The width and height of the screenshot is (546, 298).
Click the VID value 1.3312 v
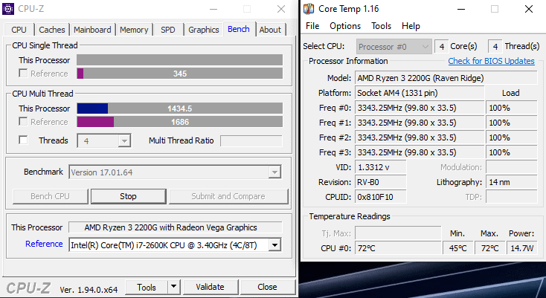click(x=381, y=167)
